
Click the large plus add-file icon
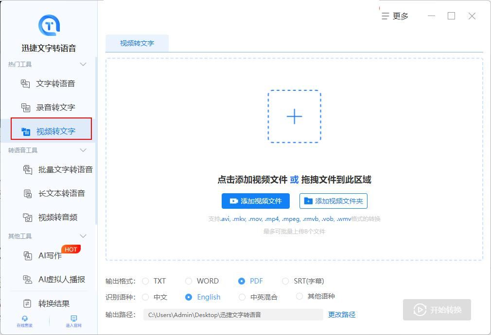pos(294,117)
